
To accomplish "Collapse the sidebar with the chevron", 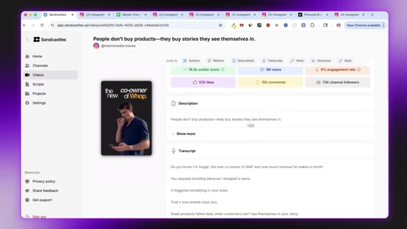I will 27,39.
